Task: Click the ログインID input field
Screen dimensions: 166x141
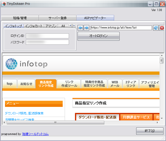Action: coord(47,36)
